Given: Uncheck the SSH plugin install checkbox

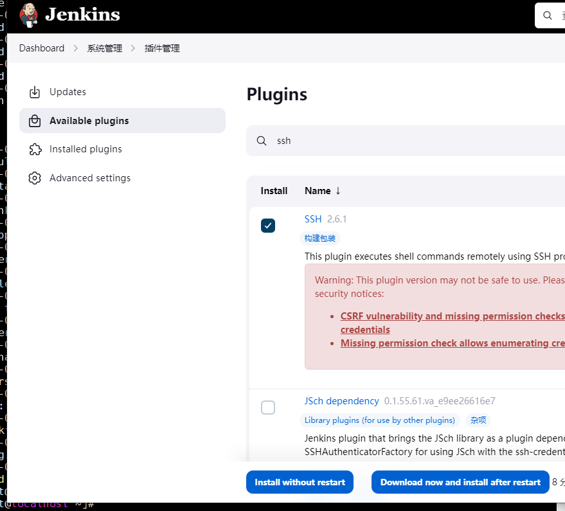Looking at the screenshot, I should 268,226.
